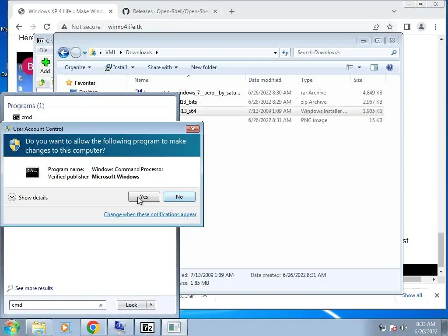Open Action Center flag in system tray

coord(393,328)
